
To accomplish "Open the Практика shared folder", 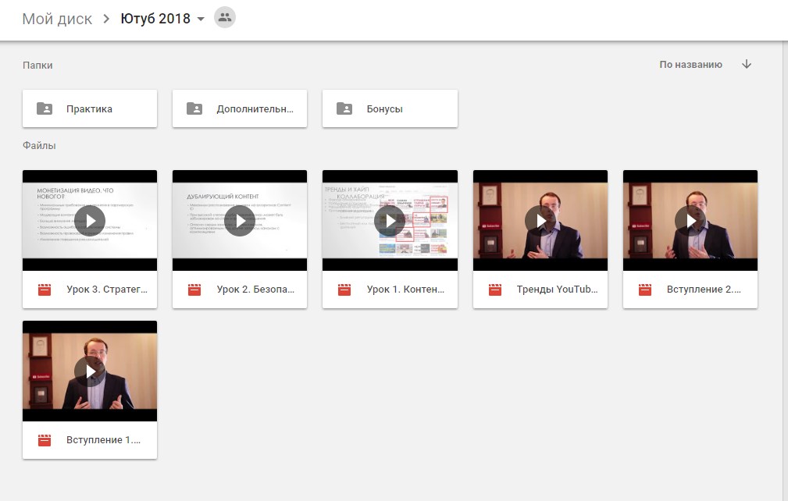I will [x=90, y=109].
